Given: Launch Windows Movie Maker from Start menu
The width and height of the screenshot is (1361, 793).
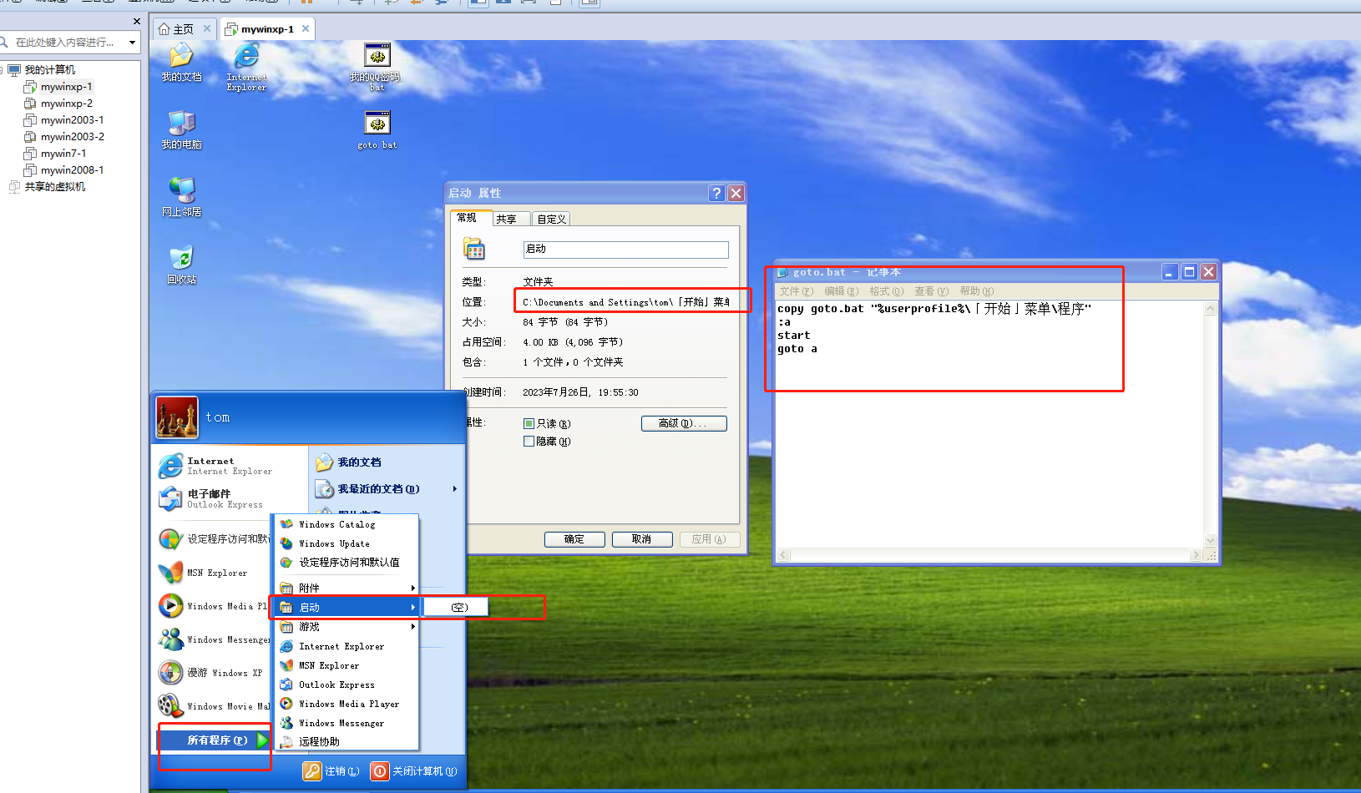Looking at the screenshot, I should coord(215,706).
